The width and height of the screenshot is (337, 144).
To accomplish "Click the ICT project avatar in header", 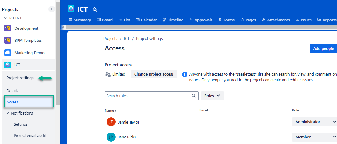I will (71, 9).
